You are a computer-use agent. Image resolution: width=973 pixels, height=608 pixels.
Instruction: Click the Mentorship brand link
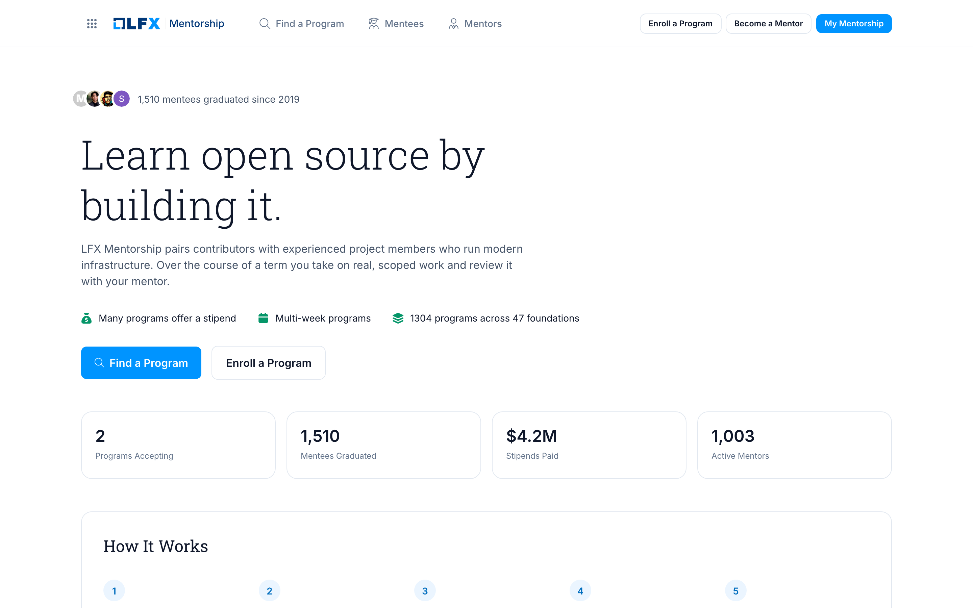click(x=197, y=24)
